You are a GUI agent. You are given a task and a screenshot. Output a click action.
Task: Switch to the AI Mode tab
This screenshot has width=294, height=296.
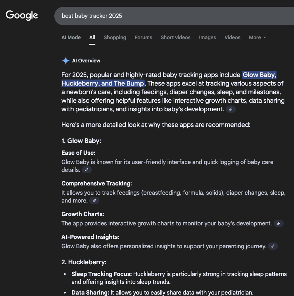(x=71, y=37)
